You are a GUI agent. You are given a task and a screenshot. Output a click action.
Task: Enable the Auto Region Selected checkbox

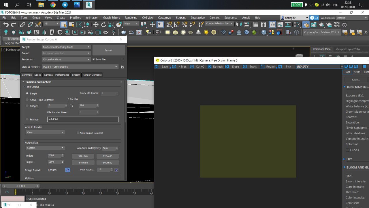point(78,133)
